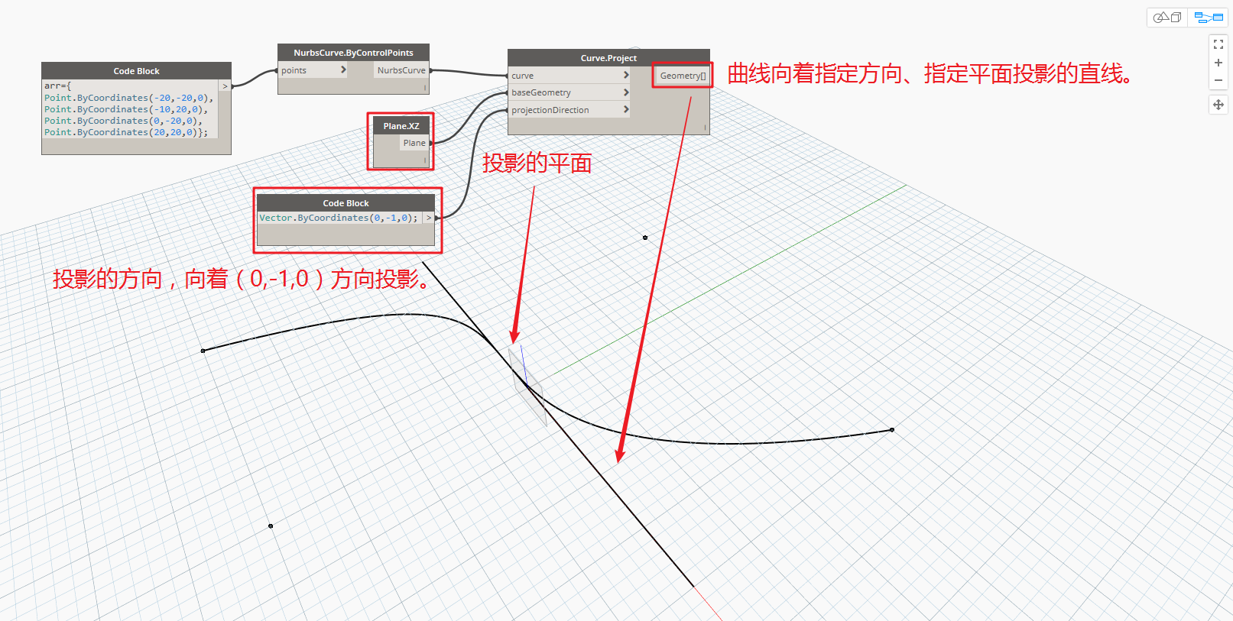Select the curve input port on Curve.Project

[x=569, y=76]
